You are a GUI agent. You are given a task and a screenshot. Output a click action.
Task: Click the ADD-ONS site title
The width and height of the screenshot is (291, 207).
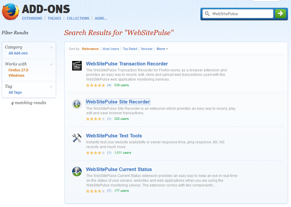pos(46,9)
